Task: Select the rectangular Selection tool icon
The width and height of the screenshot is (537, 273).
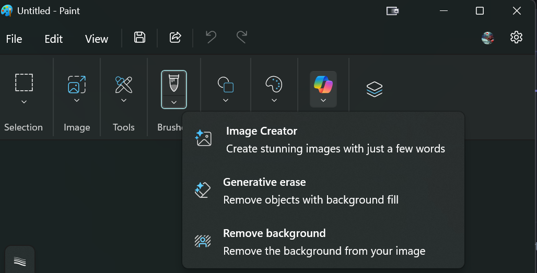Action: [x=24, y=82]
